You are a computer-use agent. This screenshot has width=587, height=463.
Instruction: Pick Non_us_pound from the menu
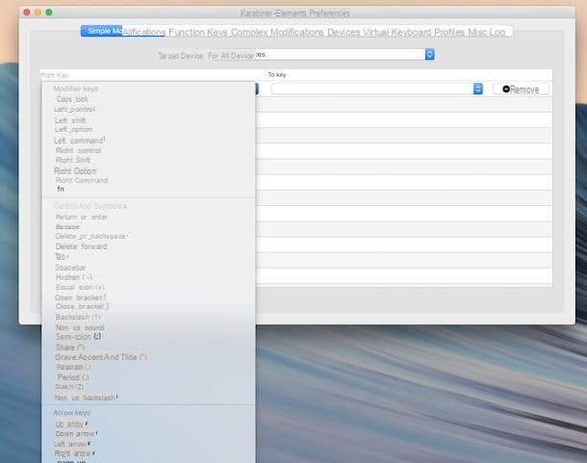click(80, 327)
